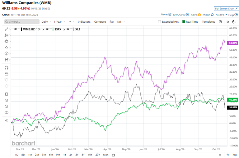Hide the $SPX series using its eye icon

pyautogui.click(x=47, y=29)
